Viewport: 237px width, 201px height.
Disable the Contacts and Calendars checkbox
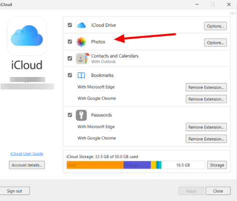(x=70, y=58)
